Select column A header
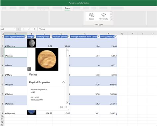Viewport: 157px width, 126px height. tap(16, 34)
